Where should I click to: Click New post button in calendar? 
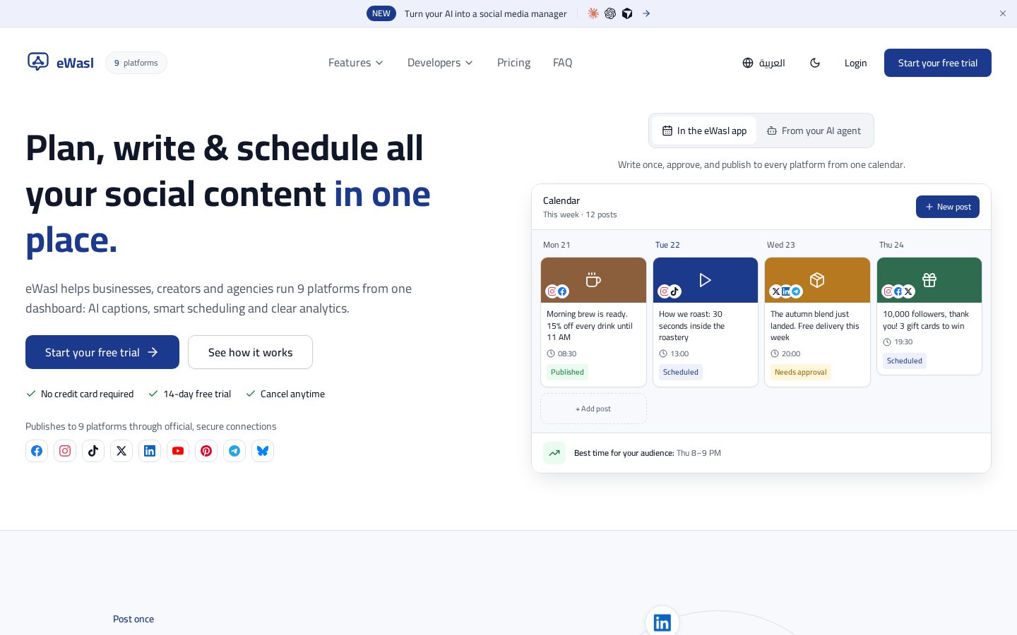tap(948, 207)
